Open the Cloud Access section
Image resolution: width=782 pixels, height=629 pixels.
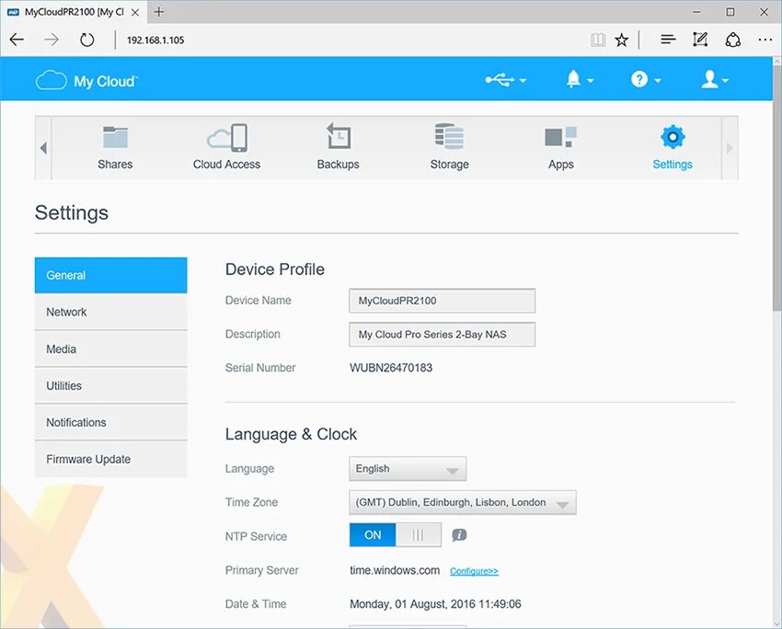pos(226,147)
